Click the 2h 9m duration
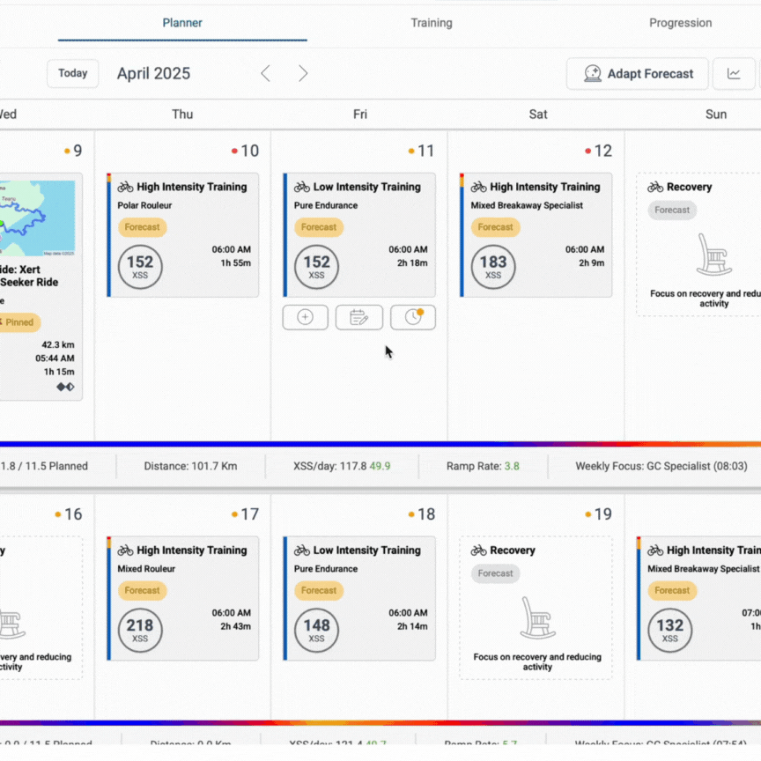 coord(592,263)
